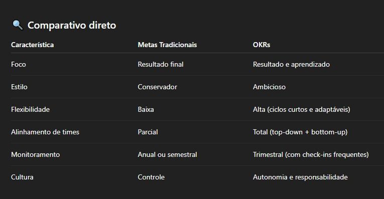Click the 'Autonomia e responsabilidade' cell
Screen dimensions: 384x199
coord(300,177)
